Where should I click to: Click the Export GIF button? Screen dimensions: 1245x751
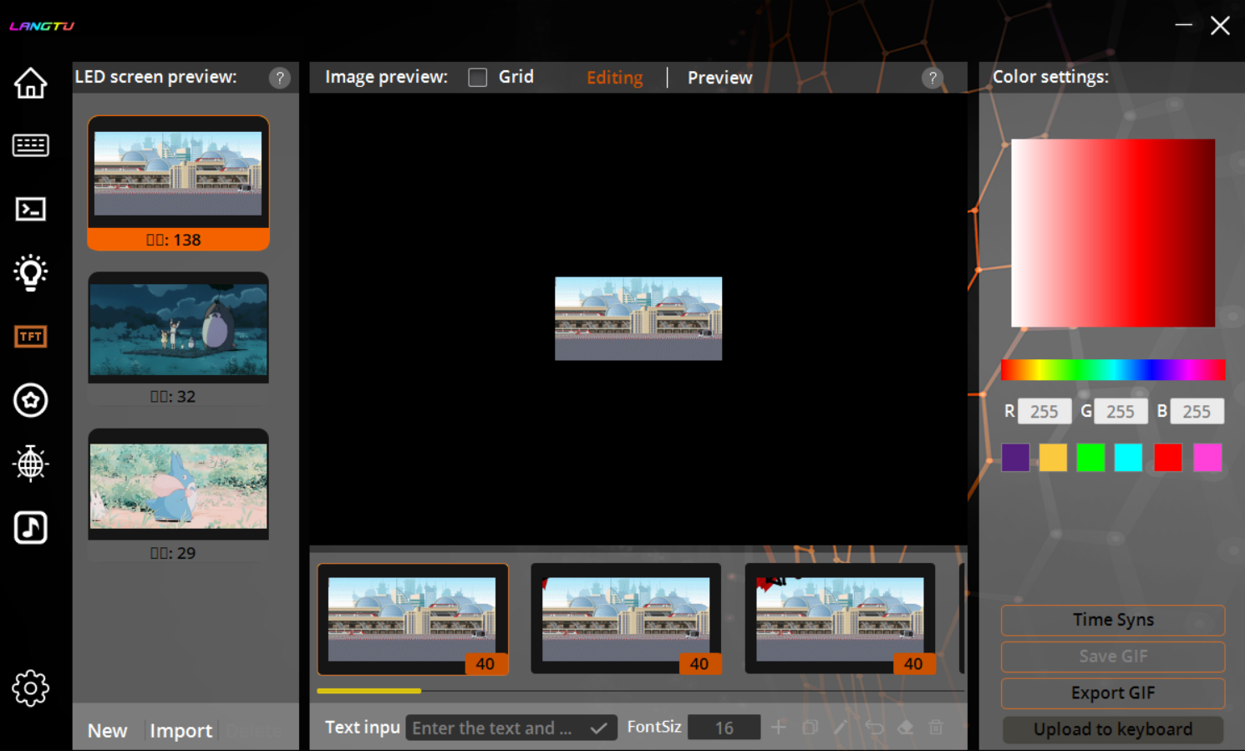tap(1113, 693)
